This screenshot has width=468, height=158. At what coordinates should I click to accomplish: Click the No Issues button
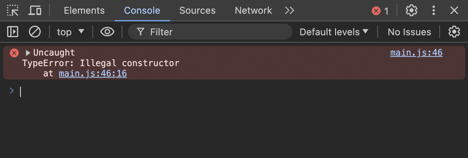pos(409,32)
